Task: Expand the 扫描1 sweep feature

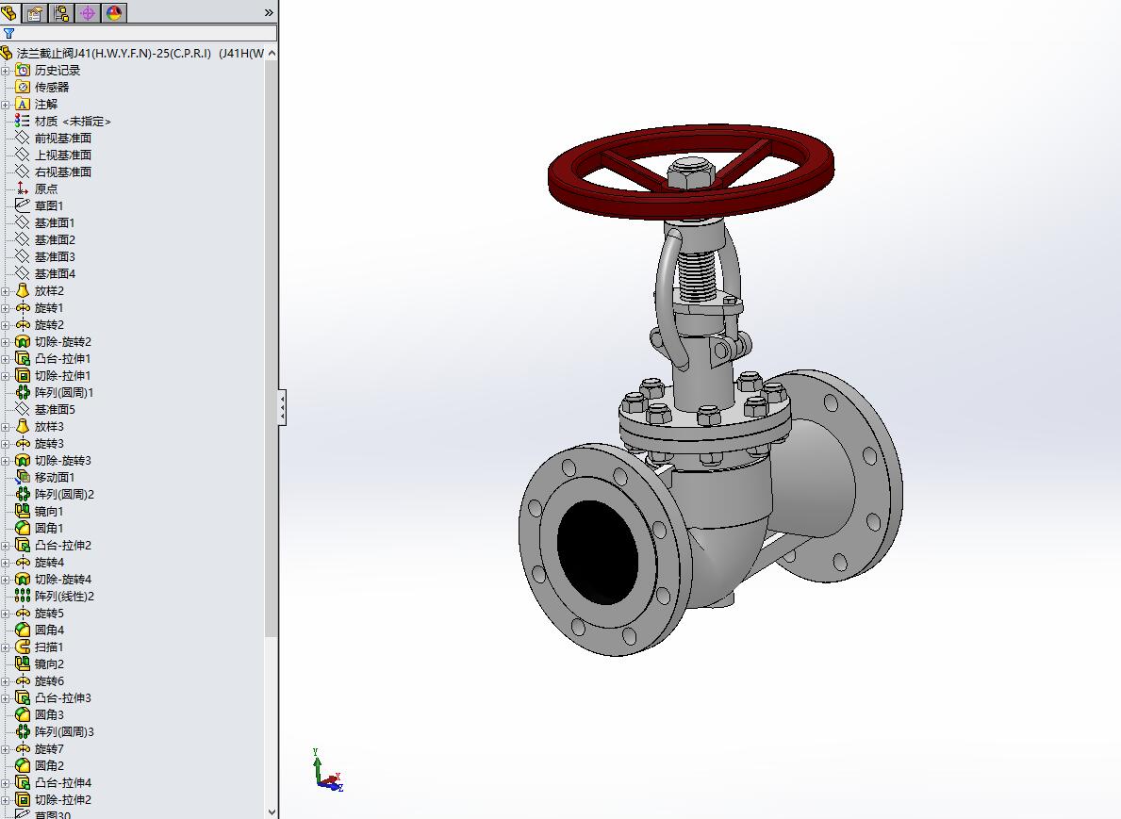Action: point(6,647)
